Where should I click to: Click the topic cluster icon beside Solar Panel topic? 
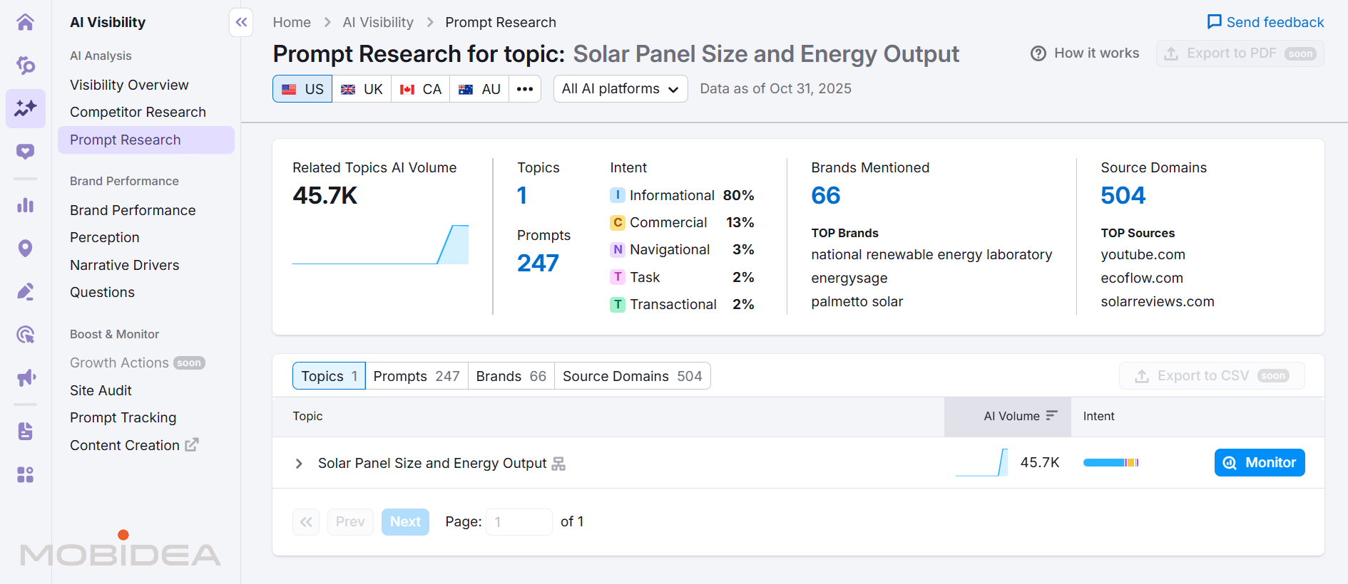[558, 464]
